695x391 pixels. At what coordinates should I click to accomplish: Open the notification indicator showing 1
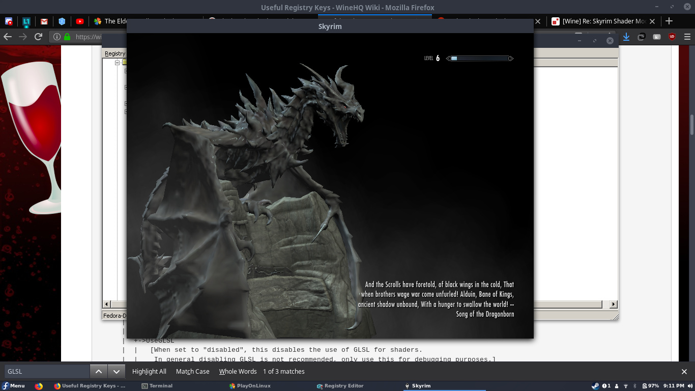point(606,386)
